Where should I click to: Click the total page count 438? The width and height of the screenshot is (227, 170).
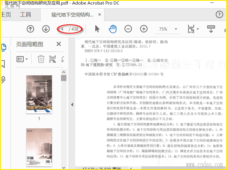click(75, 29)
